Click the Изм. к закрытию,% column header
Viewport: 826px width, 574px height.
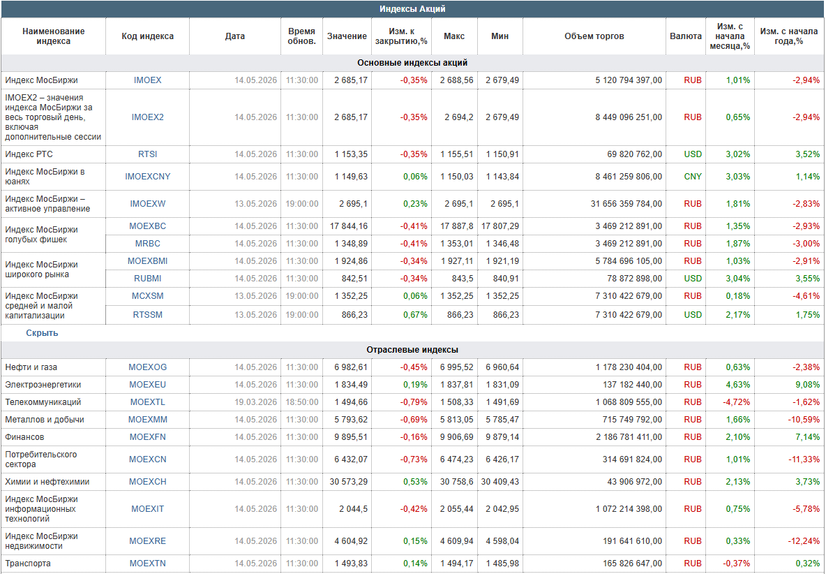401,36
